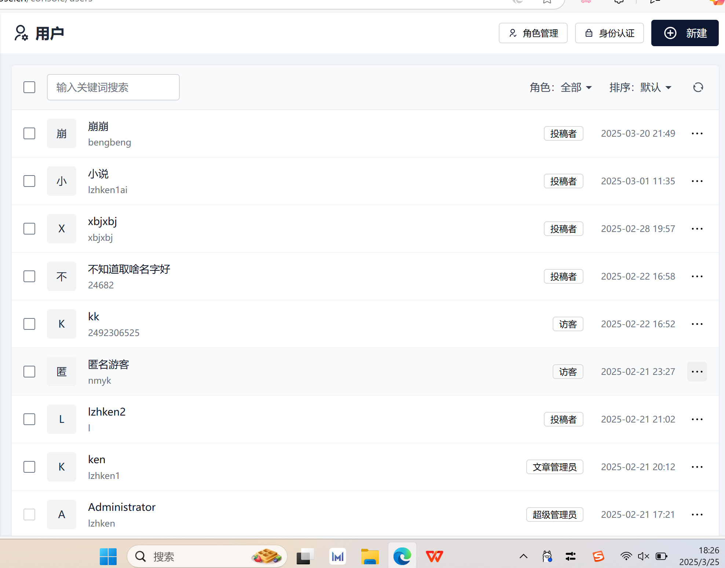Viewport: 725px width, 568px height.
Task: Open File Explorer from the taskbar
Action: 370,557
